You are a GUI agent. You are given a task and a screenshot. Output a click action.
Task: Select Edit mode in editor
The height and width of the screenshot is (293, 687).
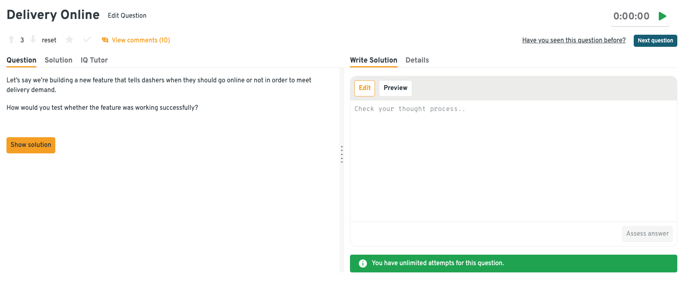click(x=364, y=88)
